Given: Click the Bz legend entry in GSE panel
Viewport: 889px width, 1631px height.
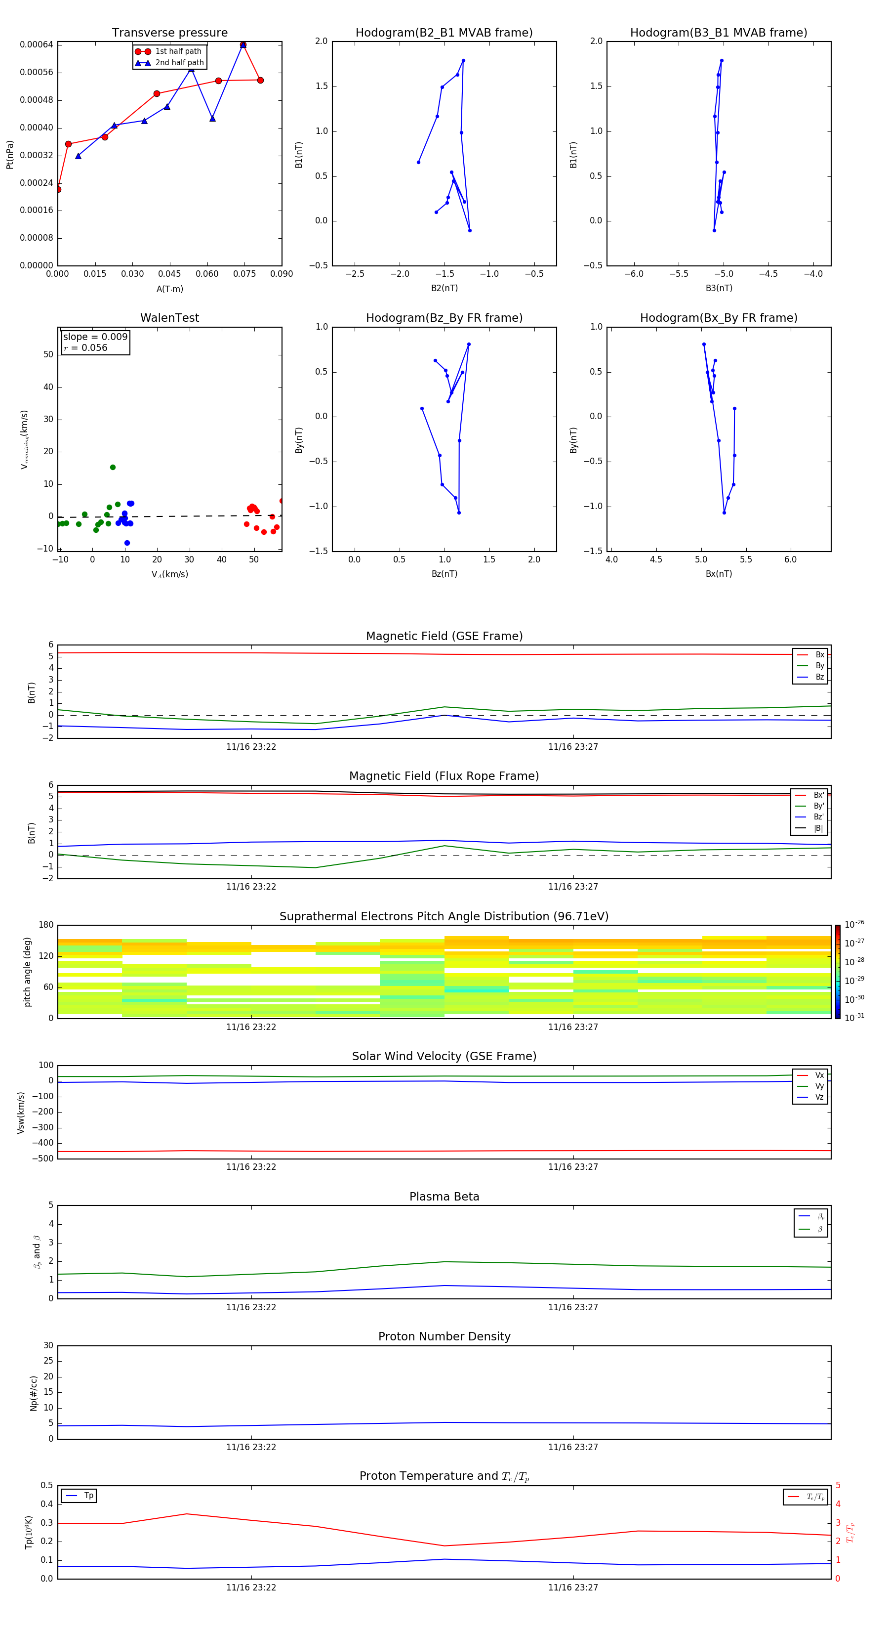Looking at the screenshot, I should tap(810, 677).
